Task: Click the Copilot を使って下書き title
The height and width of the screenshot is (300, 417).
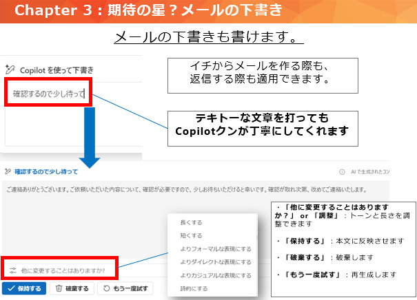Action: coord(57,70)
